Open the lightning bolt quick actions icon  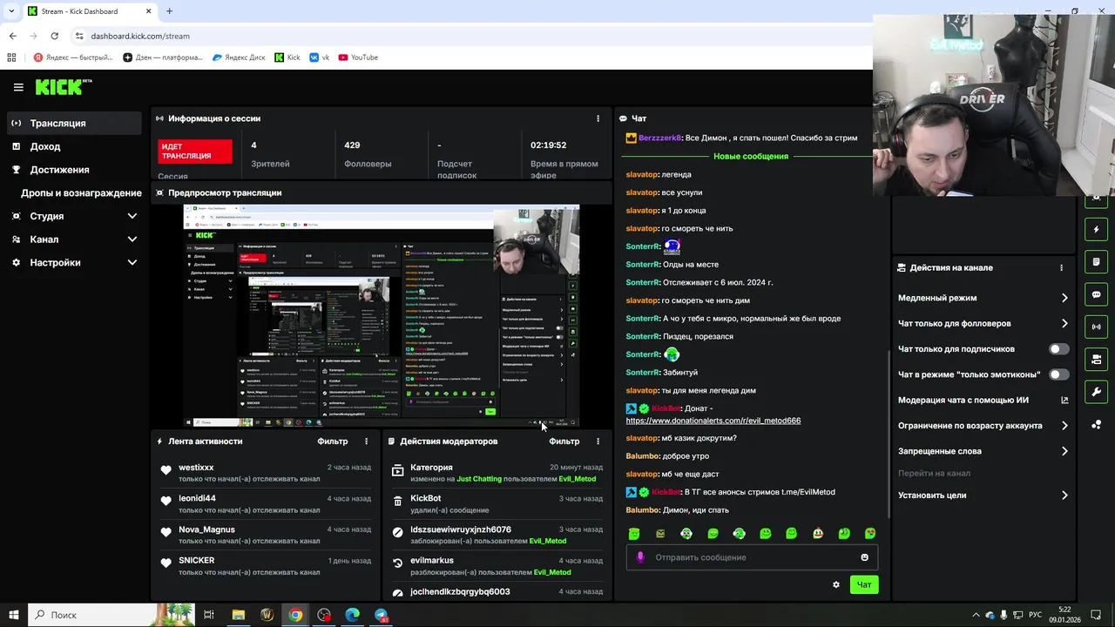(1096, 230)
